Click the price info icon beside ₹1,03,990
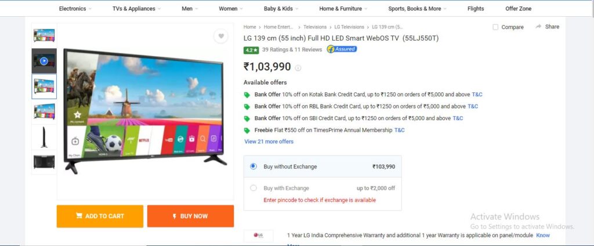 point(298,68)
